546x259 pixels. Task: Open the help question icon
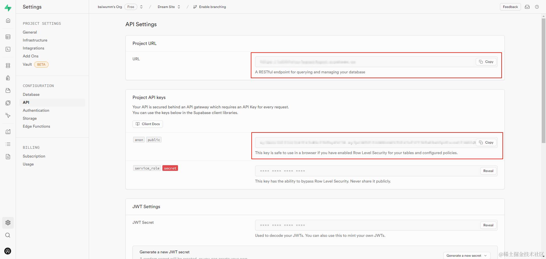point(537,7)
